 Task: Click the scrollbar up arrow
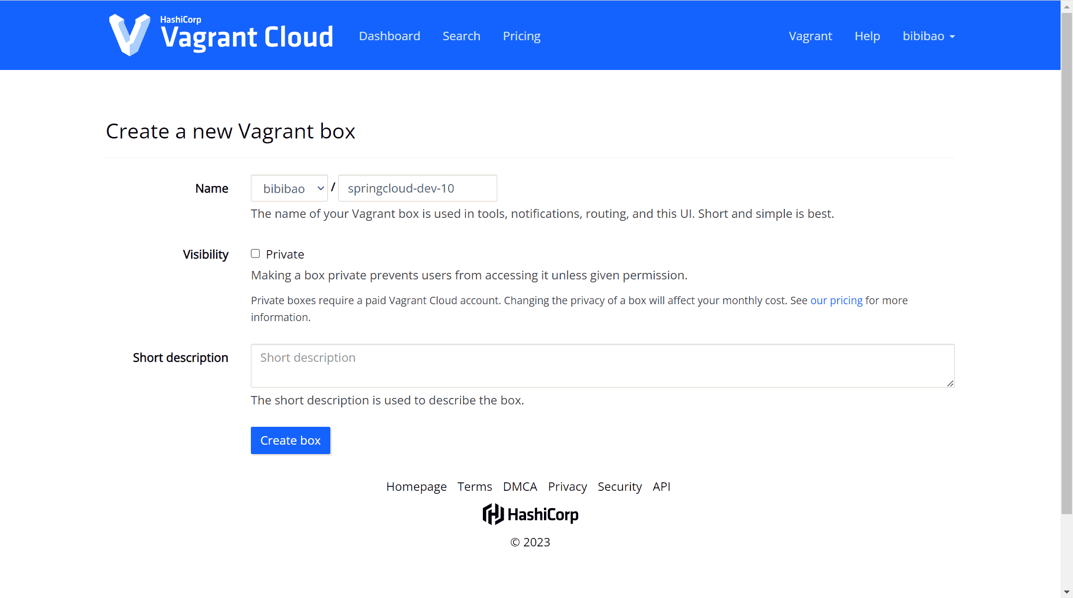1067,6
